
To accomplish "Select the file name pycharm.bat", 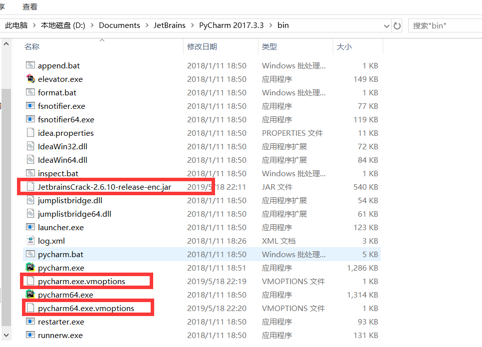I will click(60, 255).
